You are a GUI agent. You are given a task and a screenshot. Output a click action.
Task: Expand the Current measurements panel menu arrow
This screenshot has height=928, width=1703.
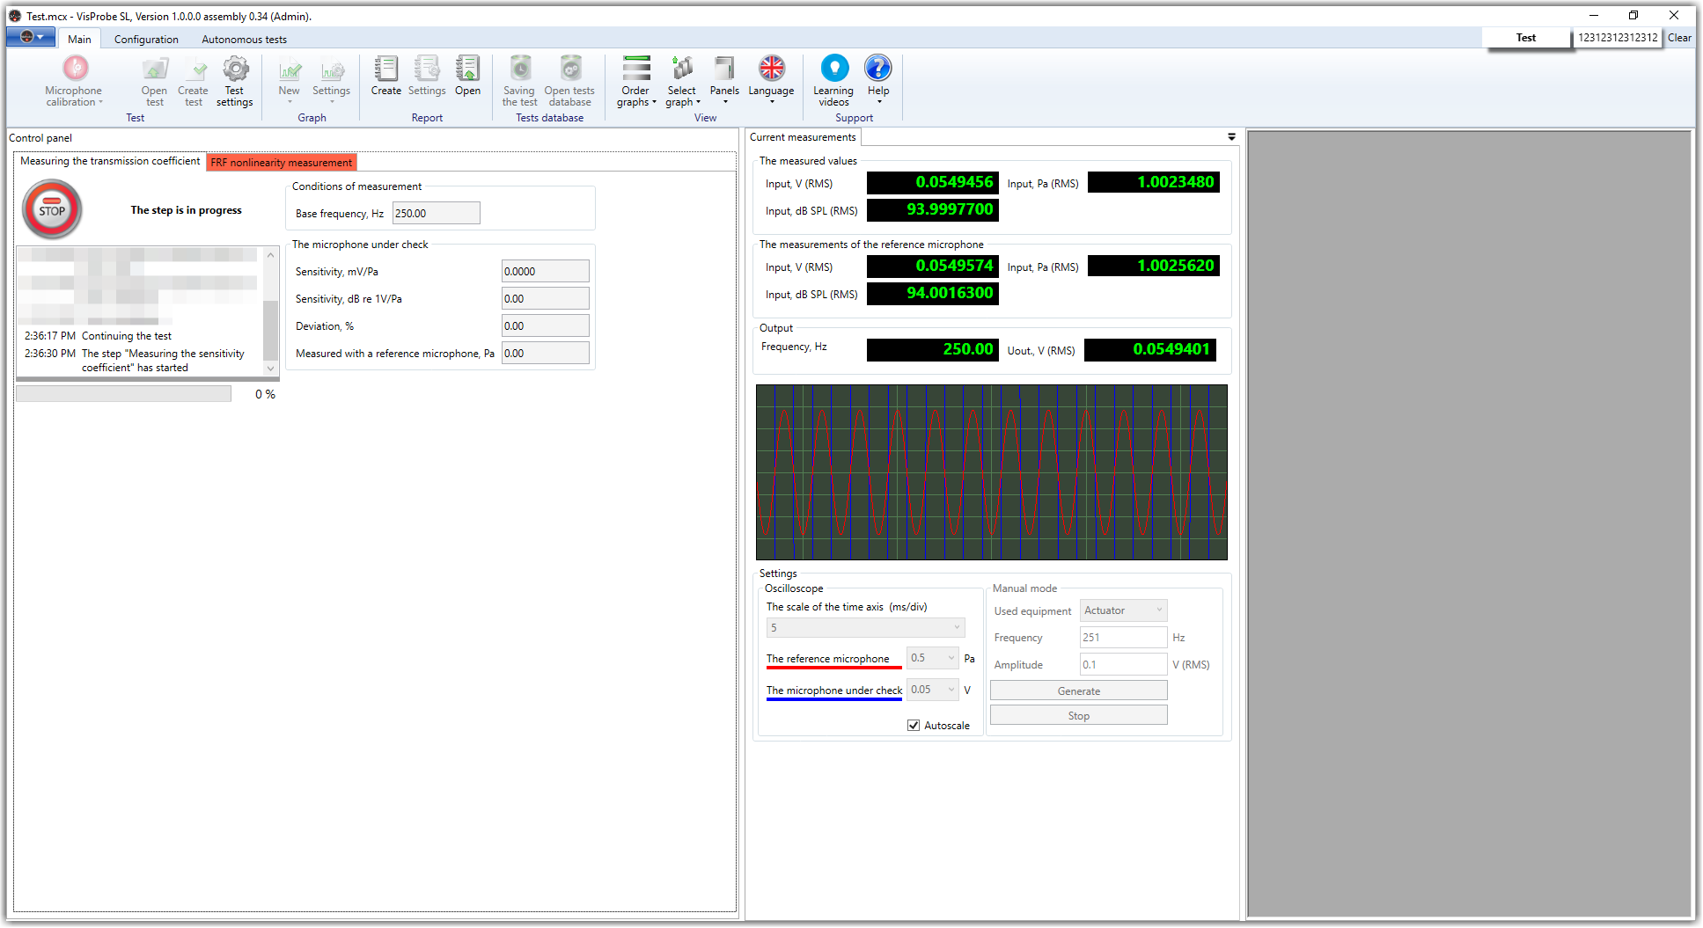(1231, 137)
